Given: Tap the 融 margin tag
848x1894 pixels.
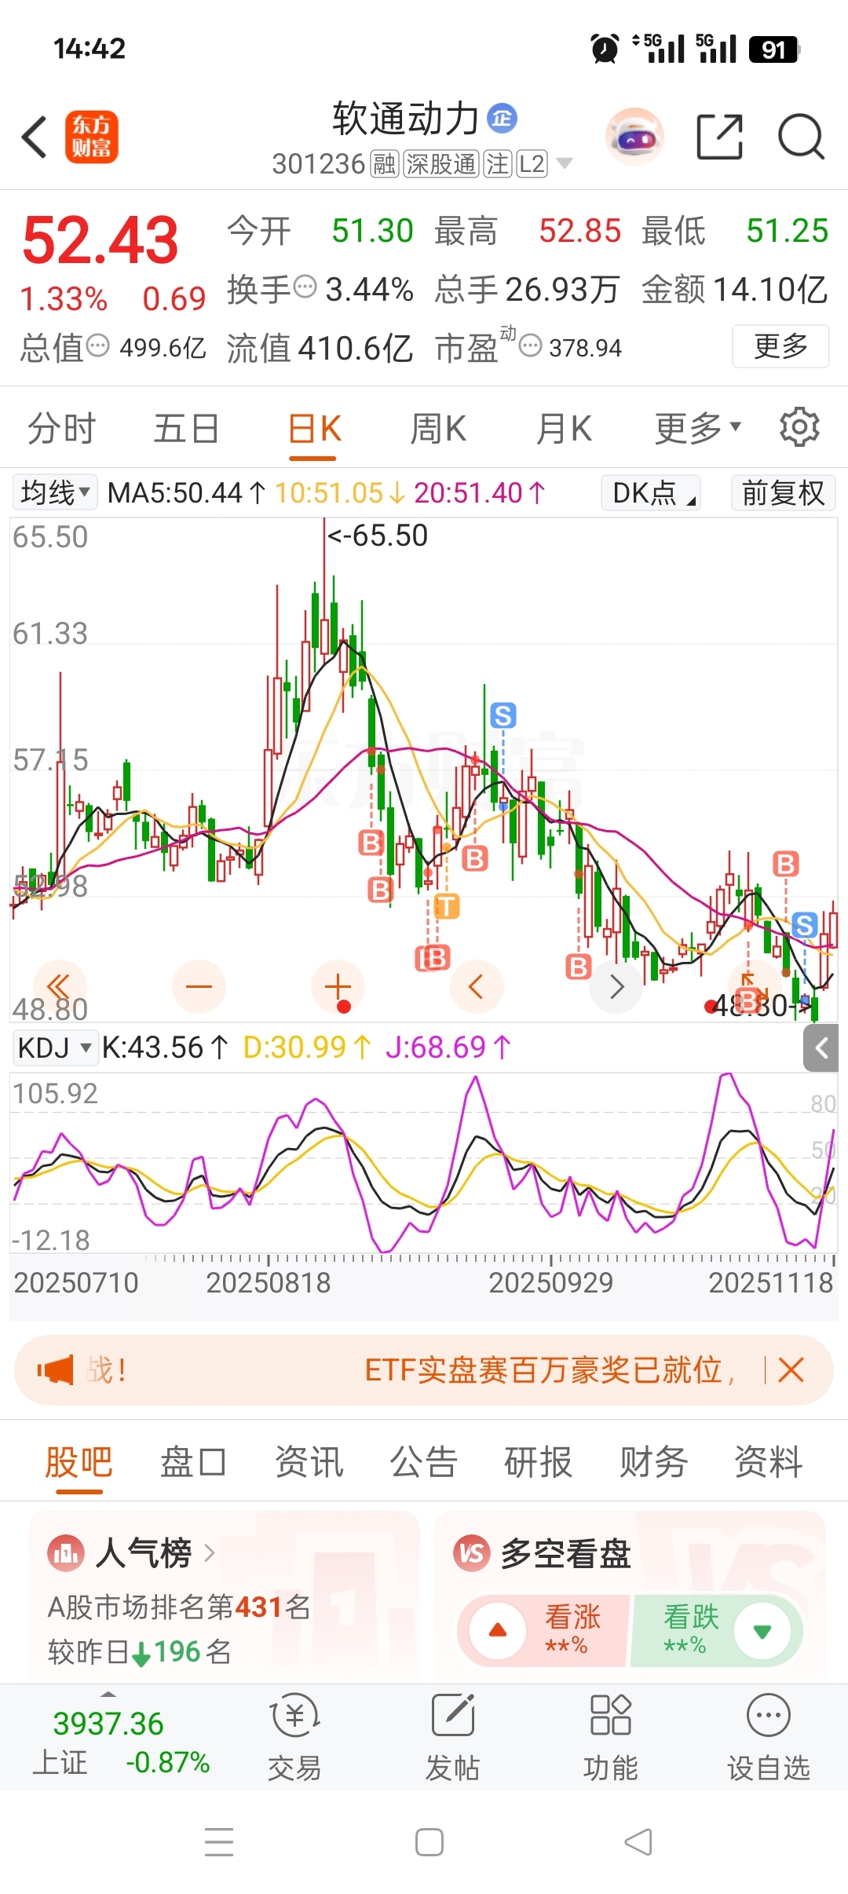Looking at the screenshot, I should pyautogui.click(x=385, y=163).
